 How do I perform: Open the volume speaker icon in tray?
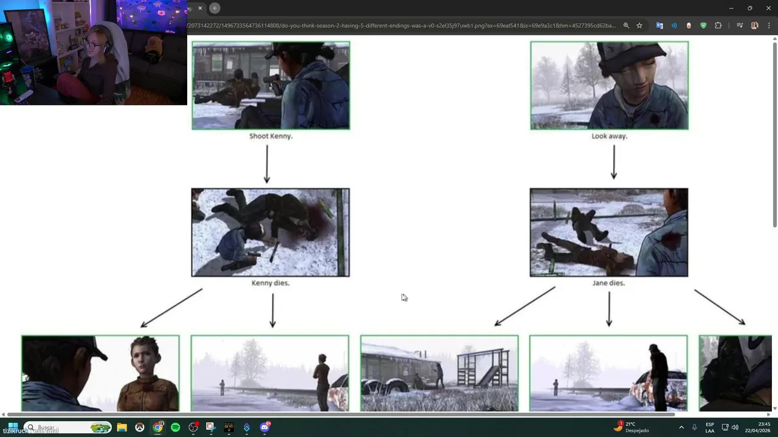click(735, 427)
